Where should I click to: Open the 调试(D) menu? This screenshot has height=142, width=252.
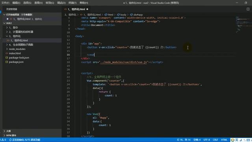61,3
